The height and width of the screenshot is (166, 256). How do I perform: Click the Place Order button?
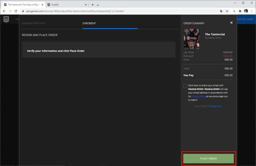click(x=208, y=159)
